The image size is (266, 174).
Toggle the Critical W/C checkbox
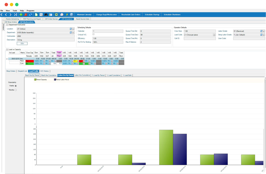tap(94, 34)
